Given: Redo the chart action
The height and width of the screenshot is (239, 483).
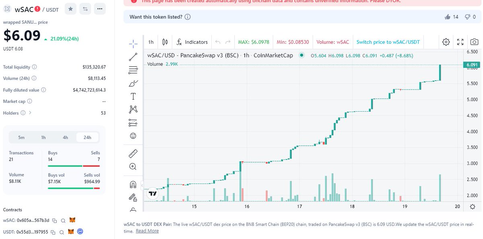Looking at the screenshot, I should pos(228,42).
